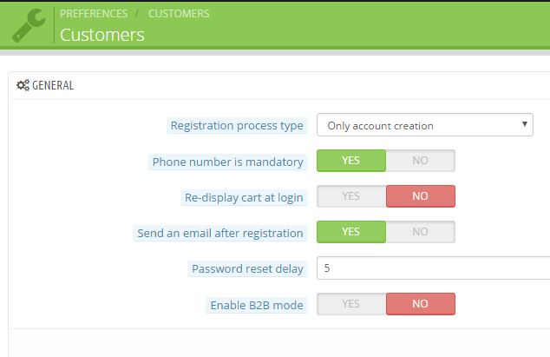Click the registration dropdown arrow
This screenshot has width=550, height=357.
tap(525, 125)
